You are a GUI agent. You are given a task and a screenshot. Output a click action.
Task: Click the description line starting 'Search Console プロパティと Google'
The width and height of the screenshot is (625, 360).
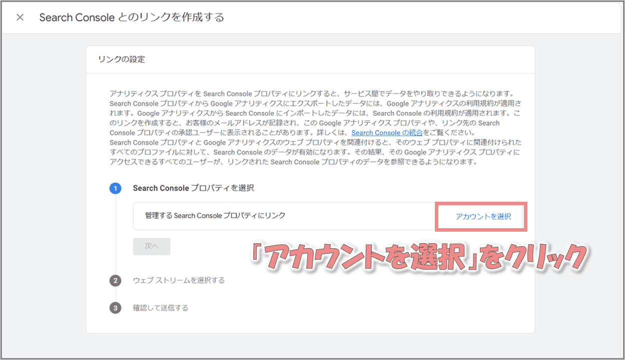pyautogui.click(x=315, y=142)
